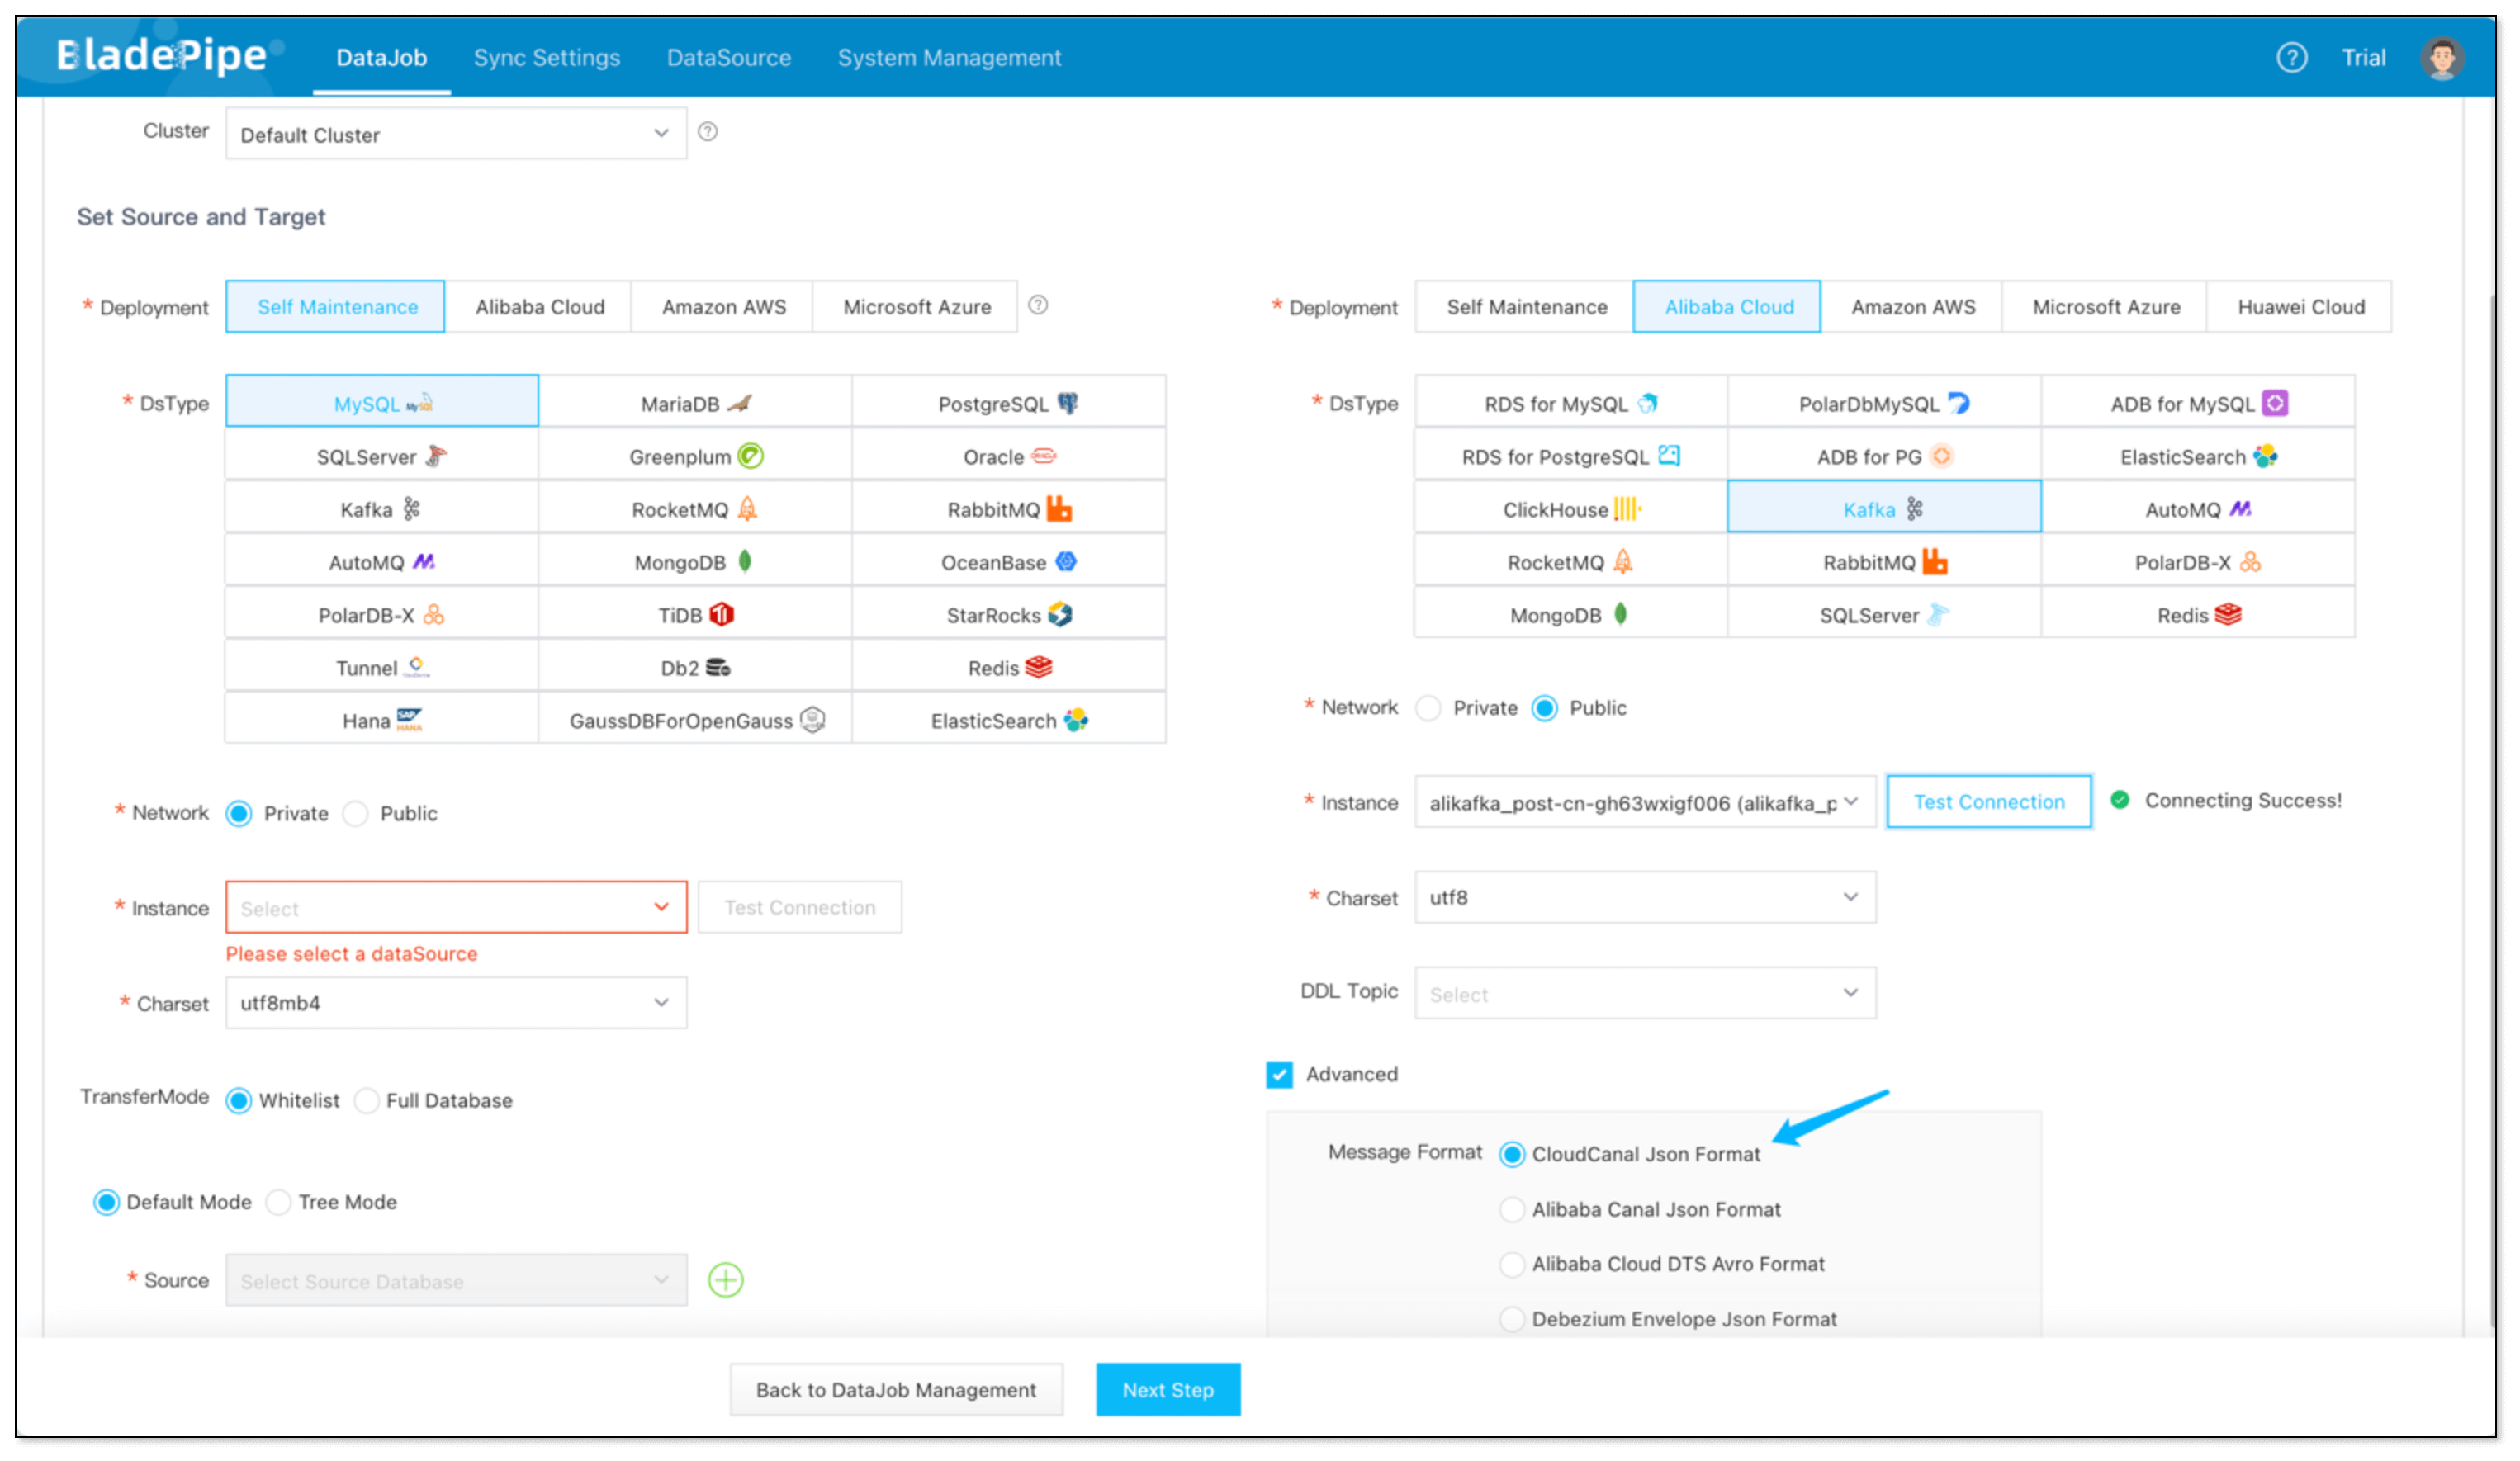
Task: Select Alibaba Canal Json Format
Action: (1511, 1209)
